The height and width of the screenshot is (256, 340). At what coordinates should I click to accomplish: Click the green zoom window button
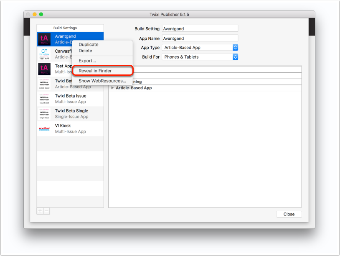point(41,14)
